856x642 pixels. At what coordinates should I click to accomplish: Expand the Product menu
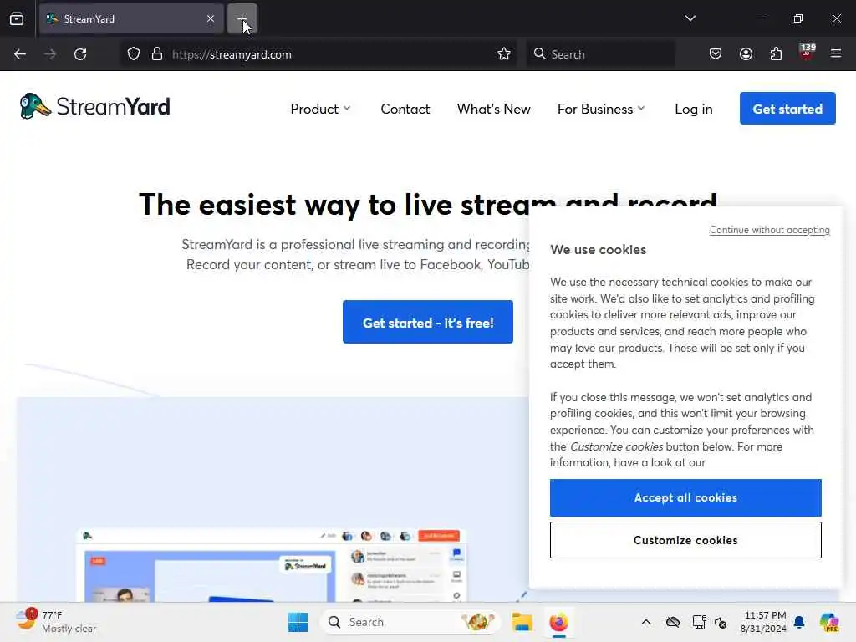320,110
